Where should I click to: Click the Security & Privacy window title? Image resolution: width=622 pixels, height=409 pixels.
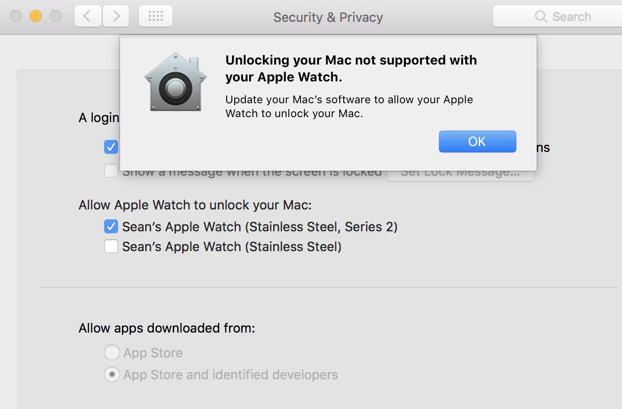(328, 17)
